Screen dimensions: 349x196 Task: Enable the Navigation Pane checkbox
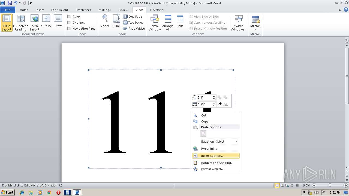coord(69,29)
